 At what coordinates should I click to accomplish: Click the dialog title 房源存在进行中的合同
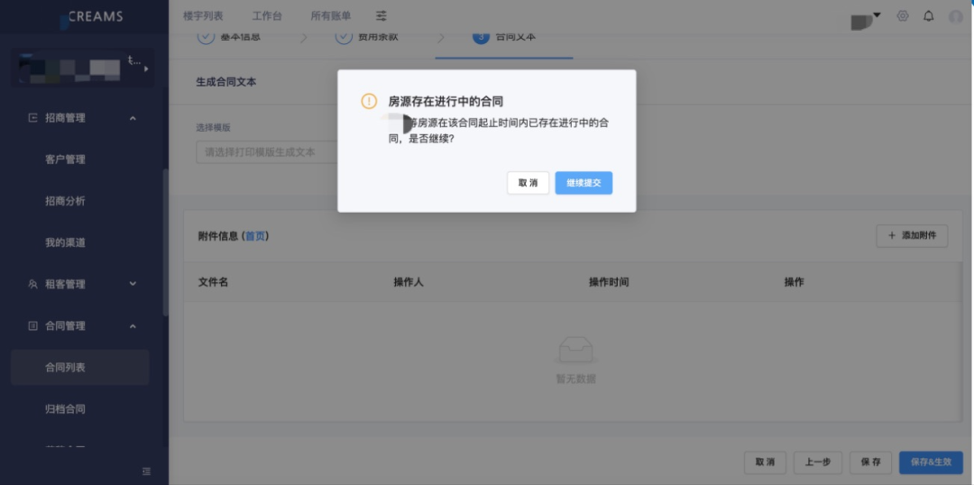tap(446, 101)
